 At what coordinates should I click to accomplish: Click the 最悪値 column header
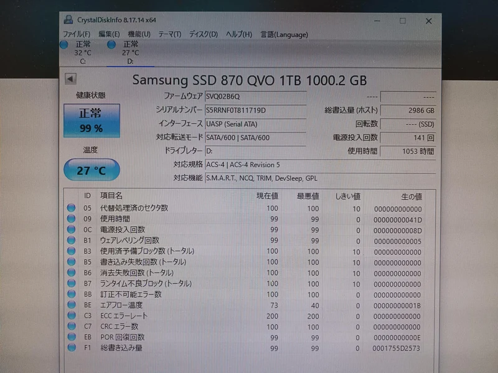(308, 196)
